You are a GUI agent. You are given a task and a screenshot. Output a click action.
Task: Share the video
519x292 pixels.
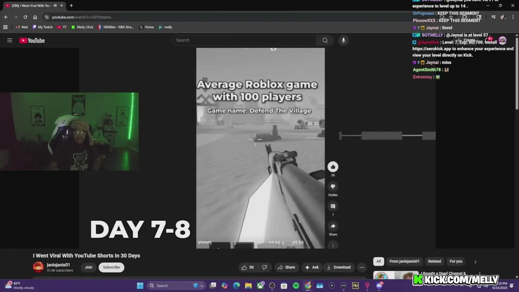(286, 267)
